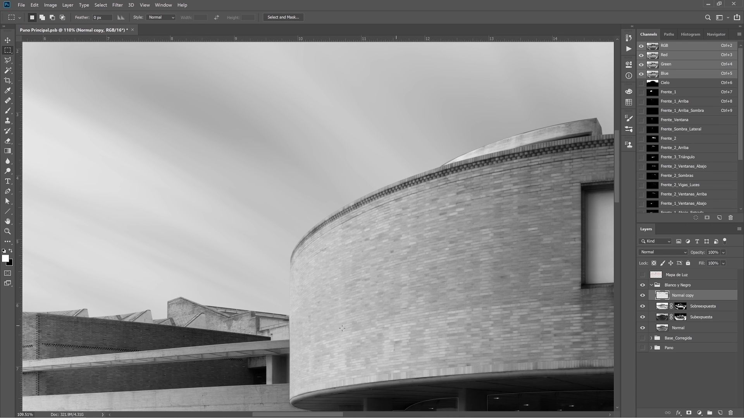744x418 pixels.
Task: Click the foreground color swatch
Action: pos(5,259)
